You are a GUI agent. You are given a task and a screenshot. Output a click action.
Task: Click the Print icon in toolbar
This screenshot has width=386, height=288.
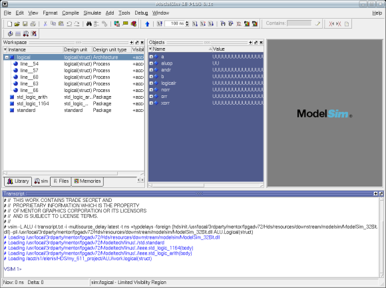tap(33, 24)
